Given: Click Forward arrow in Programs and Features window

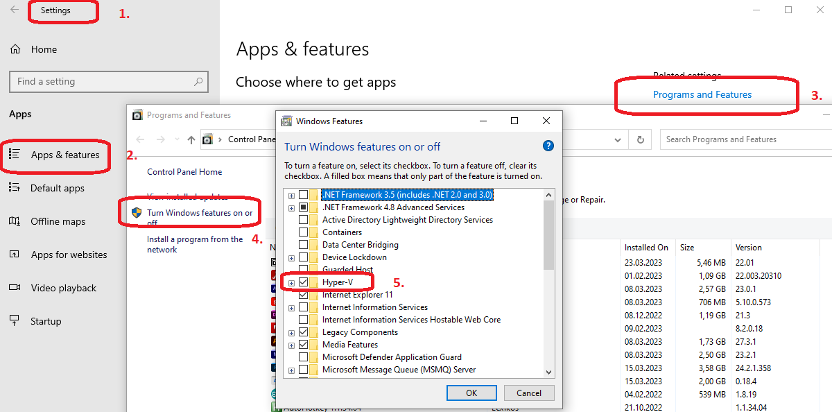Looking at the screenshot, I should click(160, 139).
